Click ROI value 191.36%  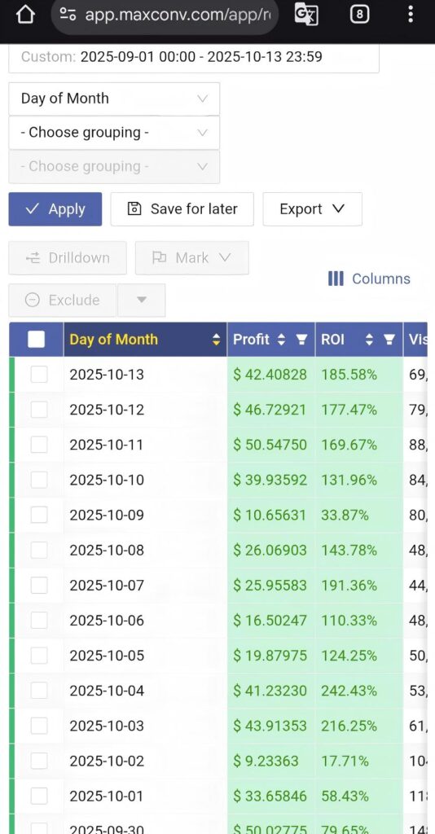pyautogui.click(x=349, y=586)
